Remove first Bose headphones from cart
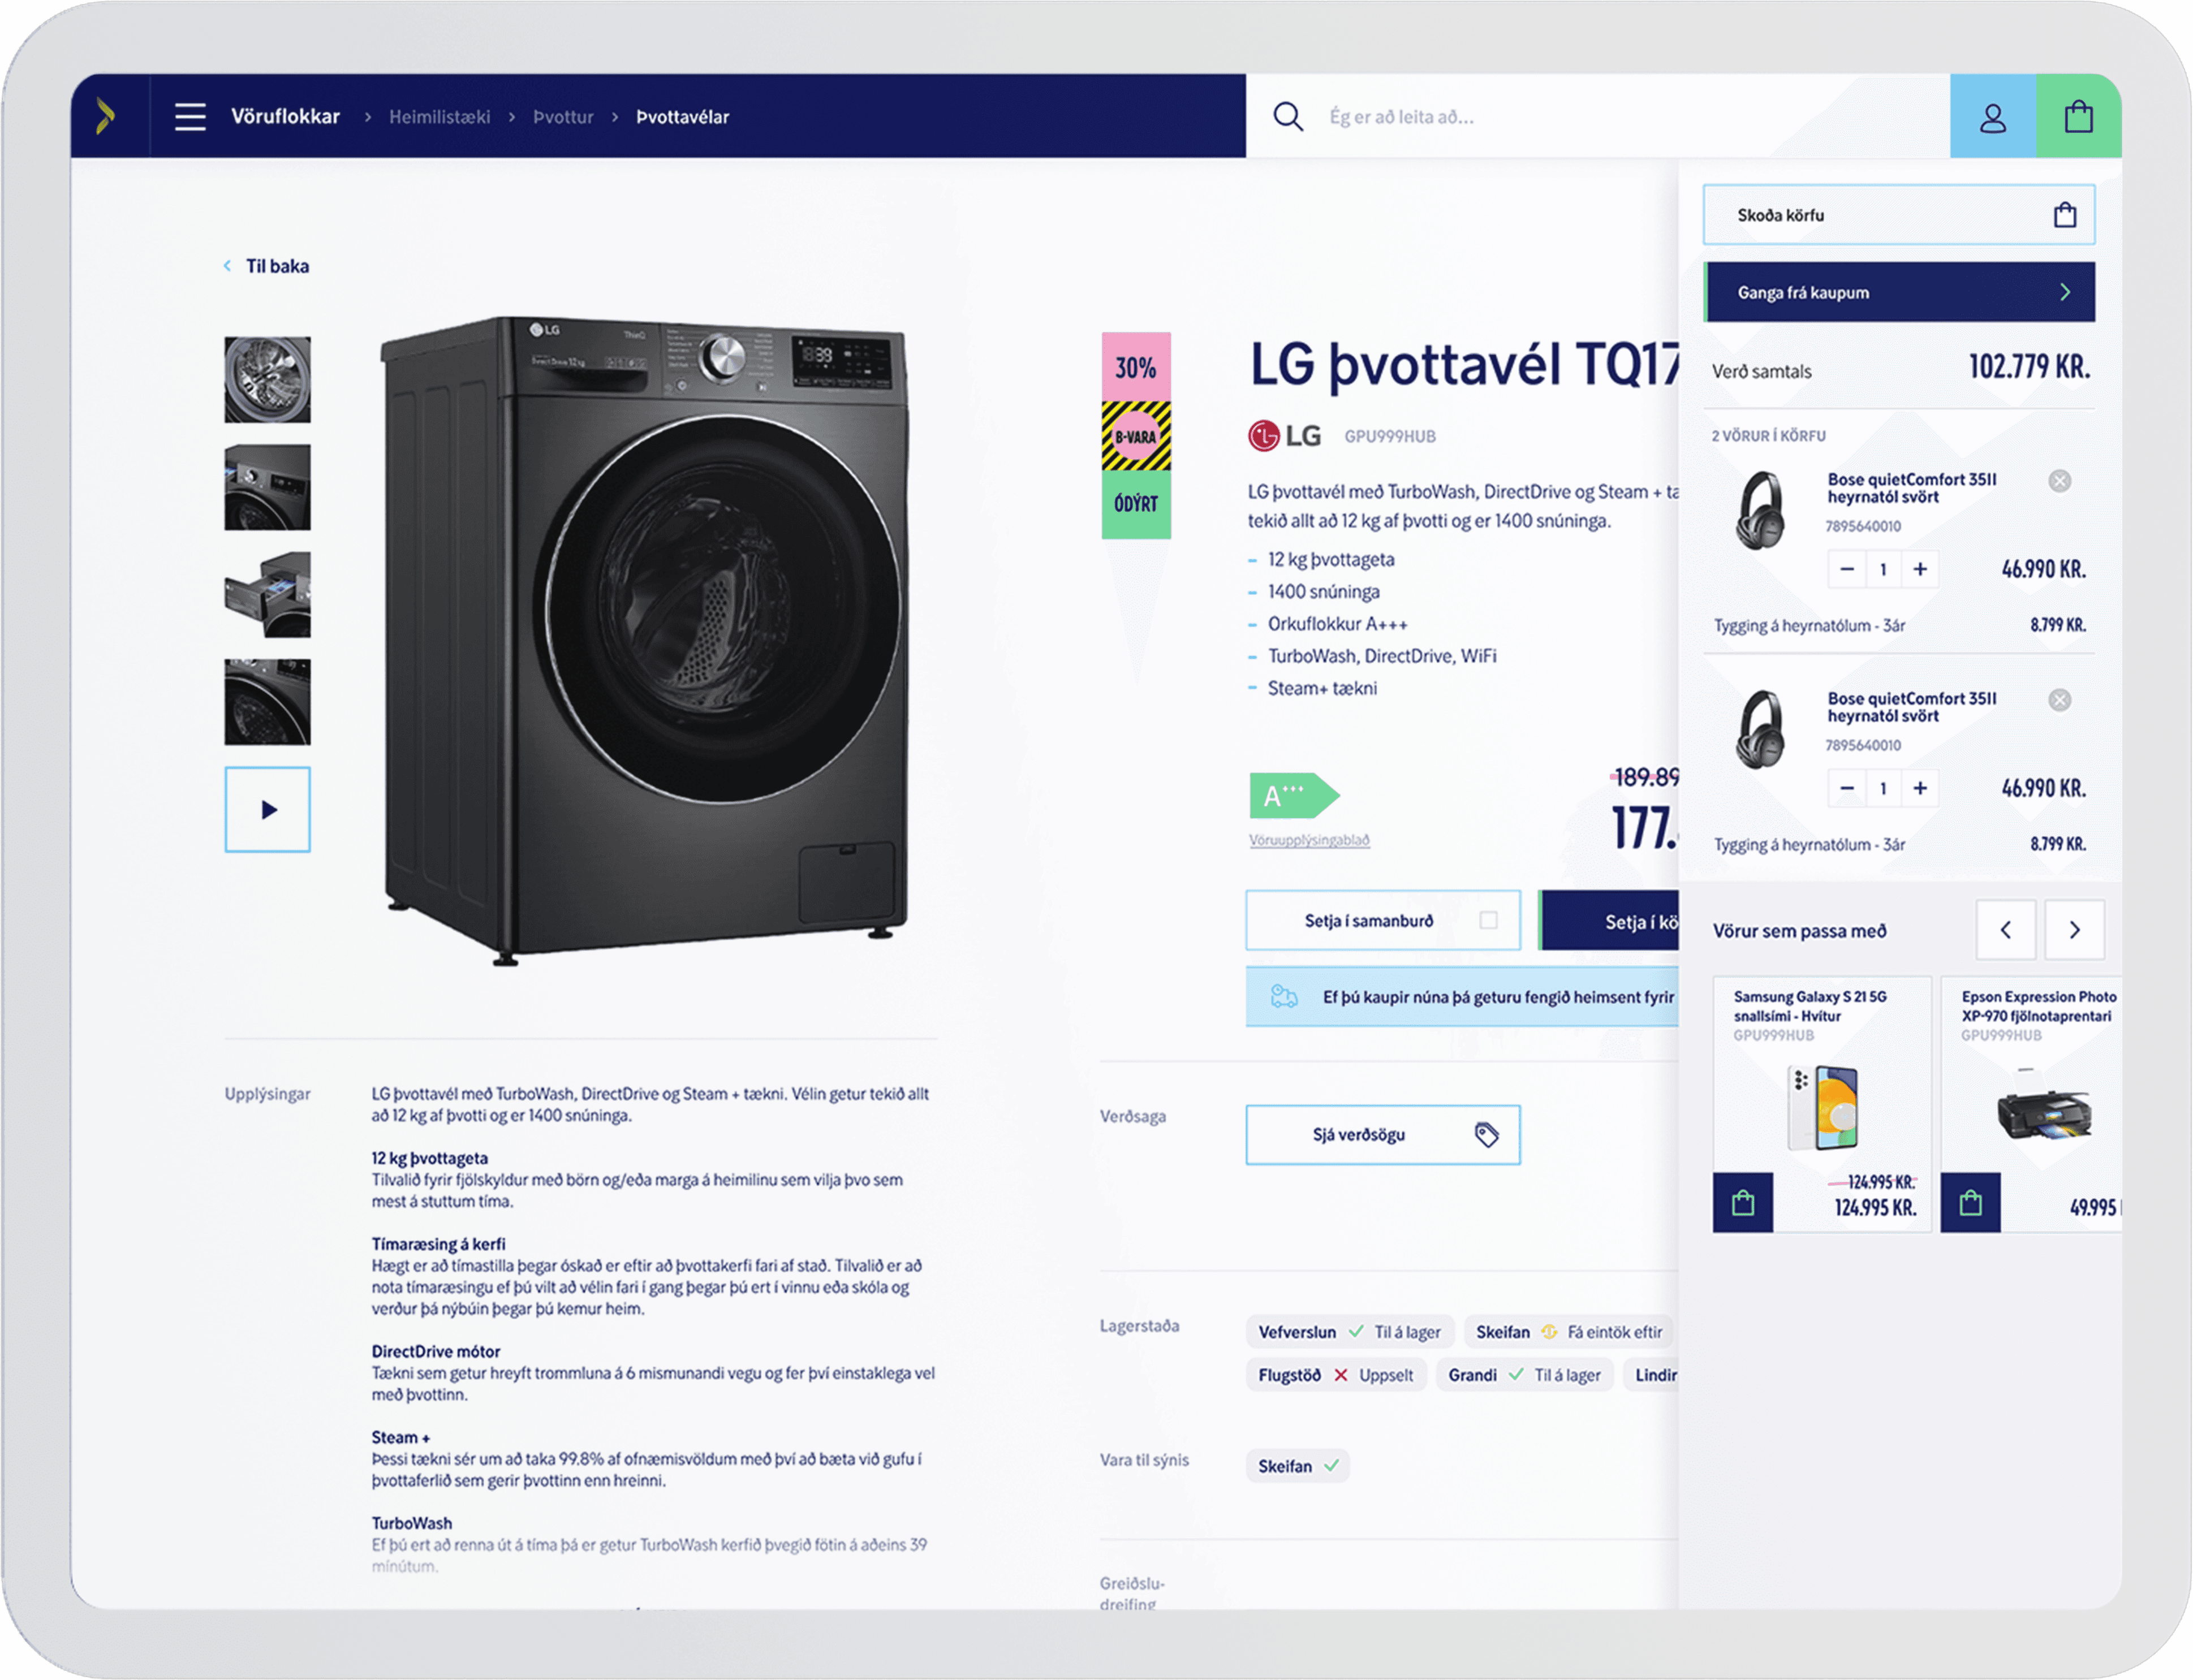Image resolution: width=2193 pixels, height=1680 pixels. click(x=2059, y=481)
